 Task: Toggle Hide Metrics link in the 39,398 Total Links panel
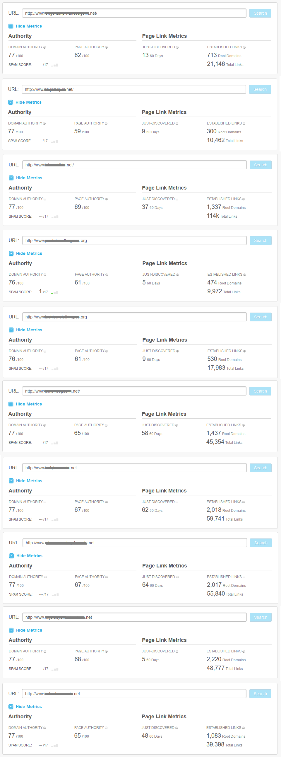(x=29, y=707)
